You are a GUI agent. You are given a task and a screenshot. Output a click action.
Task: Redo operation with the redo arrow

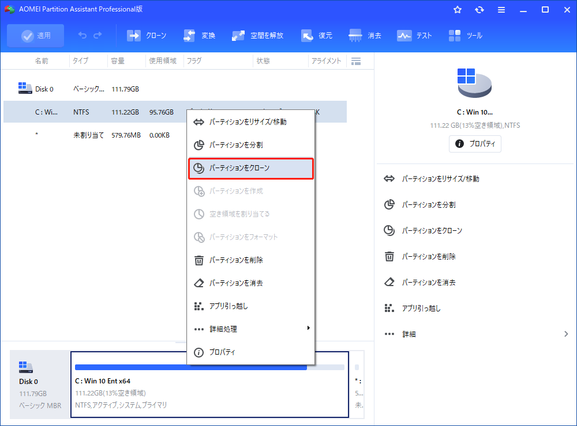coord(98,35)
